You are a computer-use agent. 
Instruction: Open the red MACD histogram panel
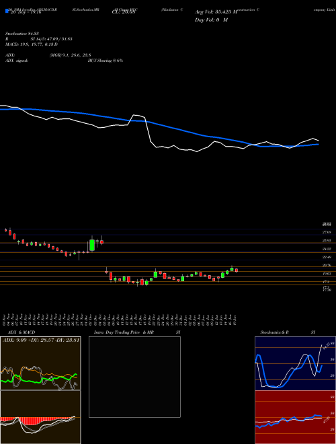point(40,417)
